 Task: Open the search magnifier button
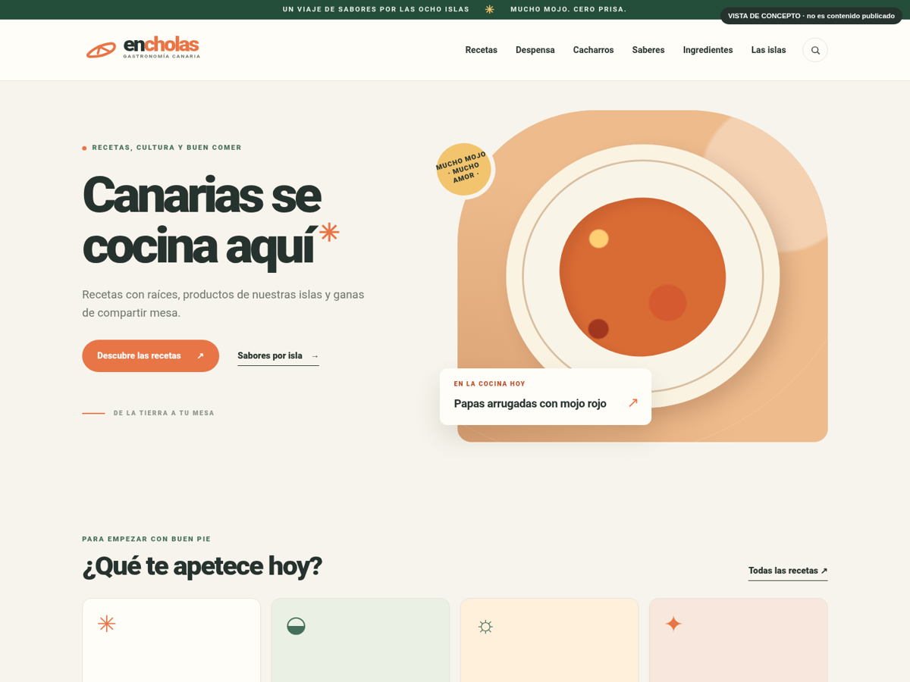pos(815,50)
